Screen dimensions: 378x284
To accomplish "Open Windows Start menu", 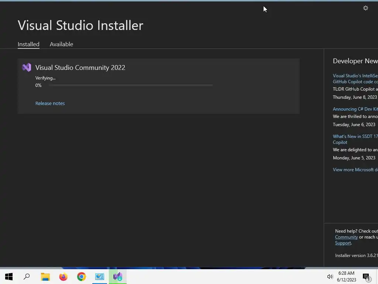I will click(9, 277).
